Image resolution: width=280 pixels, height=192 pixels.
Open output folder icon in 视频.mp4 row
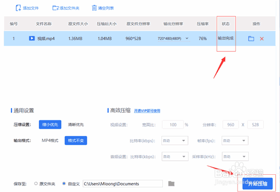pyautogui.click(x=251, y=38)
